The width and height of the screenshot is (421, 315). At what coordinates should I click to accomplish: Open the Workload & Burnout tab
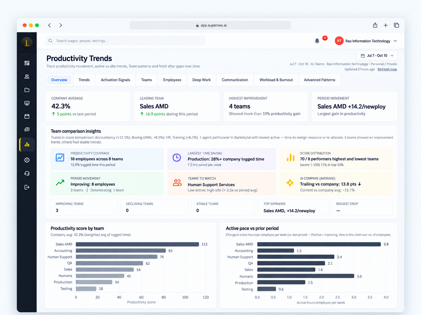(276, 80)
